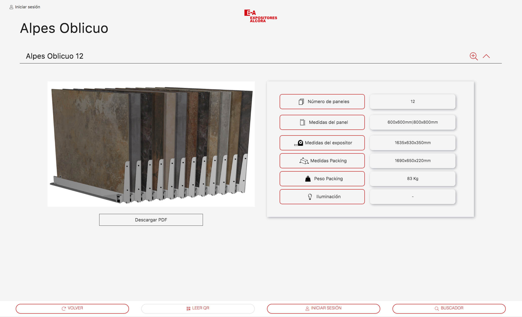Click the Iniciar sesión link at top left
The image size is (522, 317).
click(27, 7)
